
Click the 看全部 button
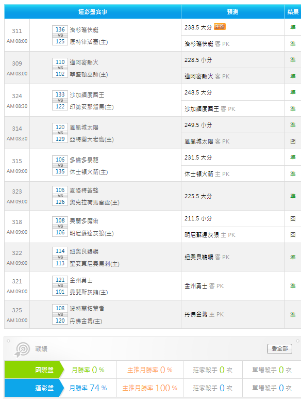point(279,348)
